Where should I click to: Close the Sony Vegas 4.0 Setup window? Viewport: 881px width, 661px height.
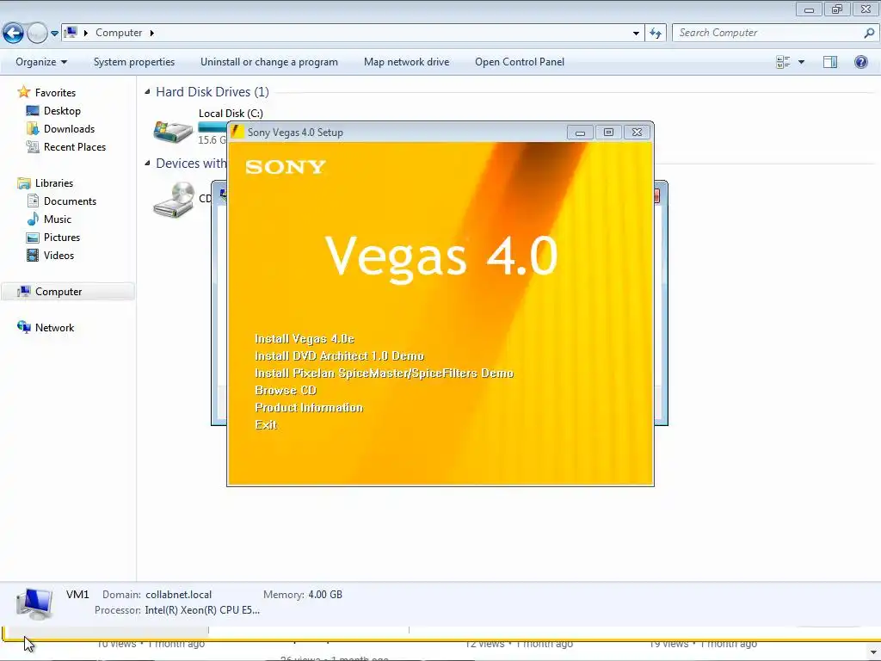pos(637,132)
